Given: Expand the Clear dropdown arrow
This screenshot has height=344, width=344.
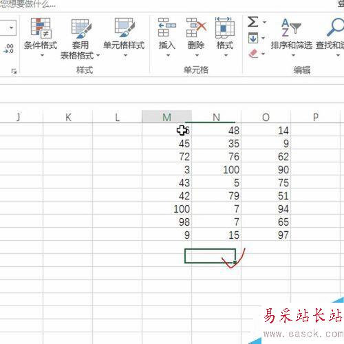Looking at the screenshot, I should [x=264, y=54].
